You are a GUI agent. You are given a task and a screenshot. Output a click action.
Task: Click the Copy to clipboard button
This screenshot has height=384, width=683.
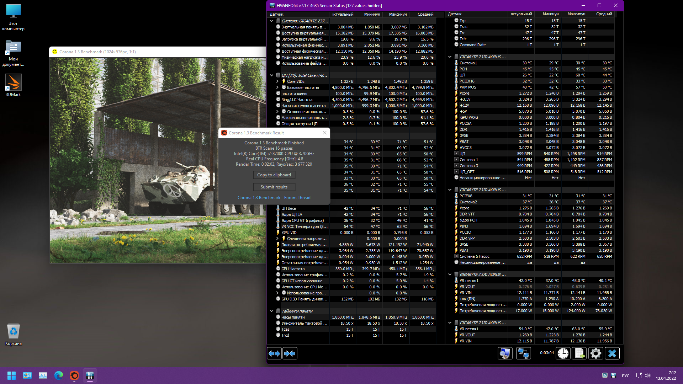(274, 175)
